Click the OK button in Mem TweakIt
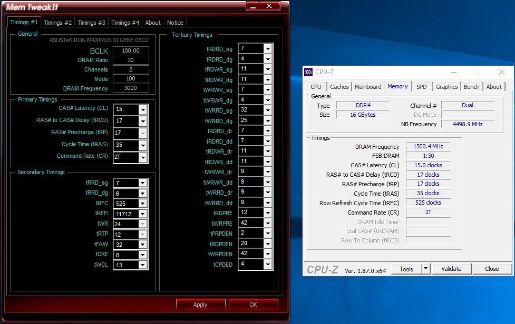 (253, 305)
